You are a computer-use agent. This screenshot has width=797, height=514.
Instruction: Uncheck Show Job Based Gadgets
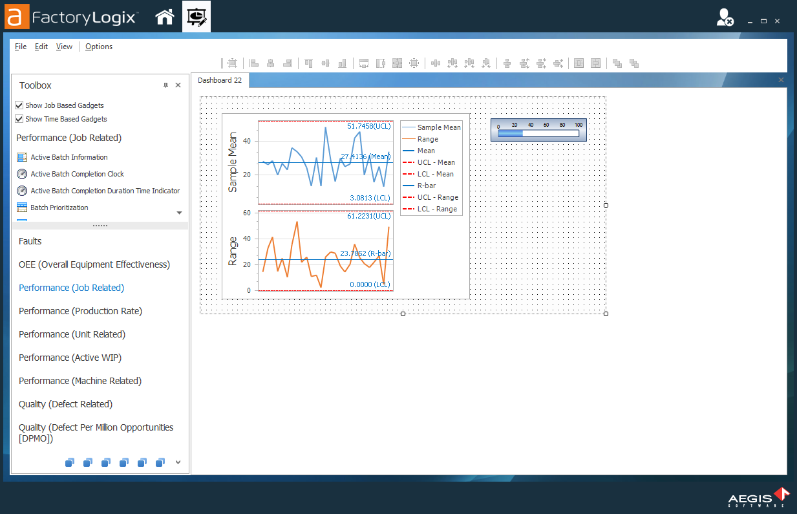click(19, 105)
